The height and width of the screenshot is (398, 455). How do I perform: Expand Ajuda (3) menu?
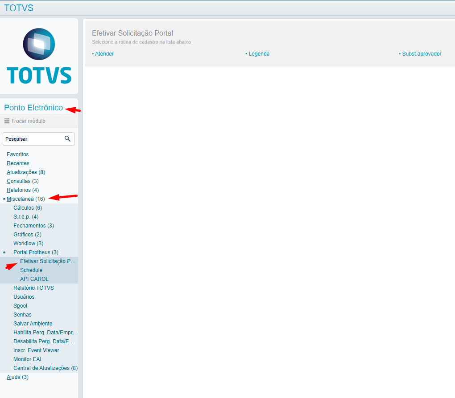[x=17, y=377]
